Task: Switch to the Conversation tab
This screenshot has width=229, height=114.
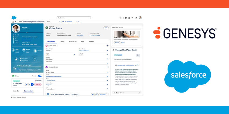Action: pyautogui.click(x=28, y=91)
